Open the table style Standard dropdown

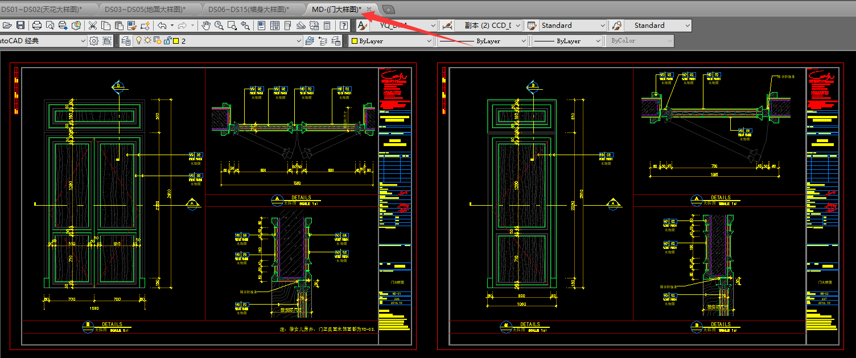pos(573,26)
